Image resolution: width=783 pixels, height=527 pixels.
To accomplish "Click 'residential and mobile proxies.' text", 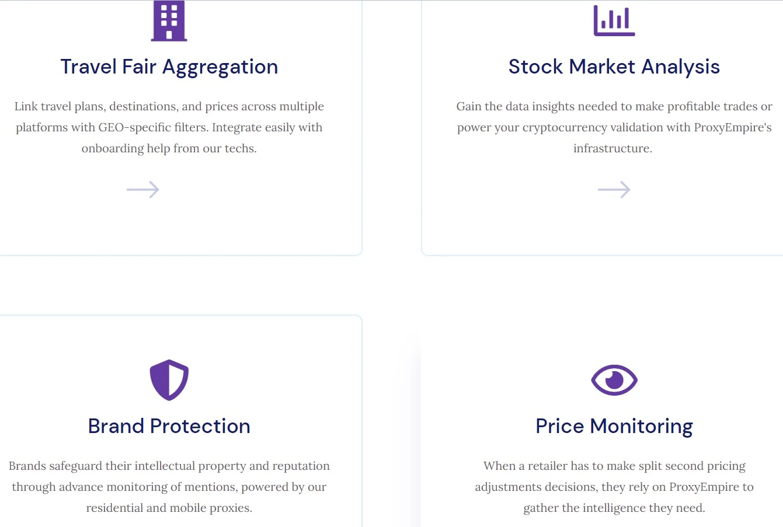I will pyautogui.click(x=169, y=508).
